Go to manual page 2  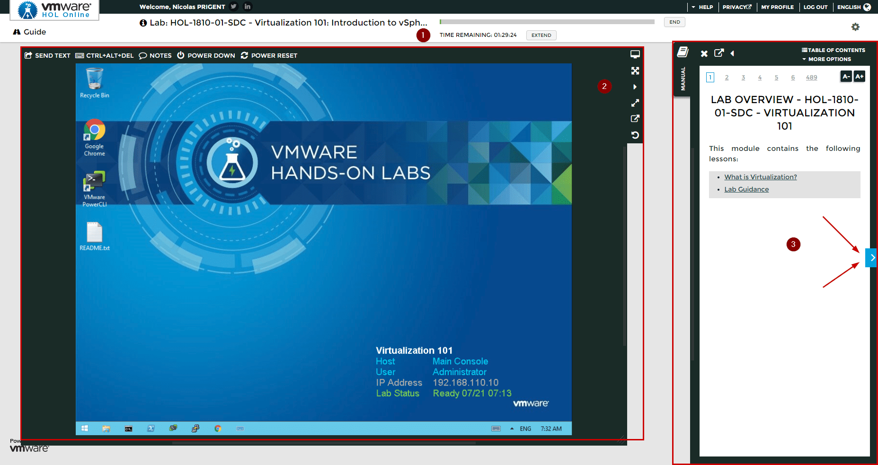(727, 78)
